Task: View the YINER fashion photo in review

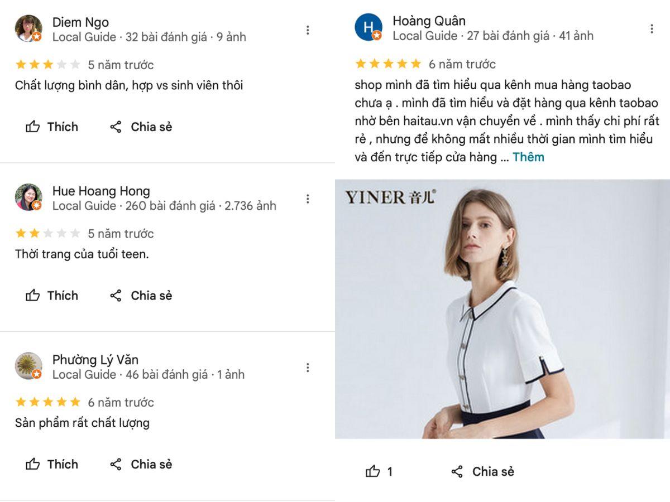Action: tap(502, 309)
